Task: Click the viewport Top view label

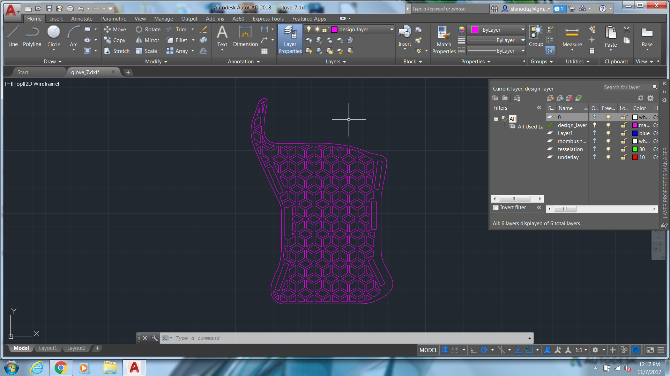Action: click(18, 84)
